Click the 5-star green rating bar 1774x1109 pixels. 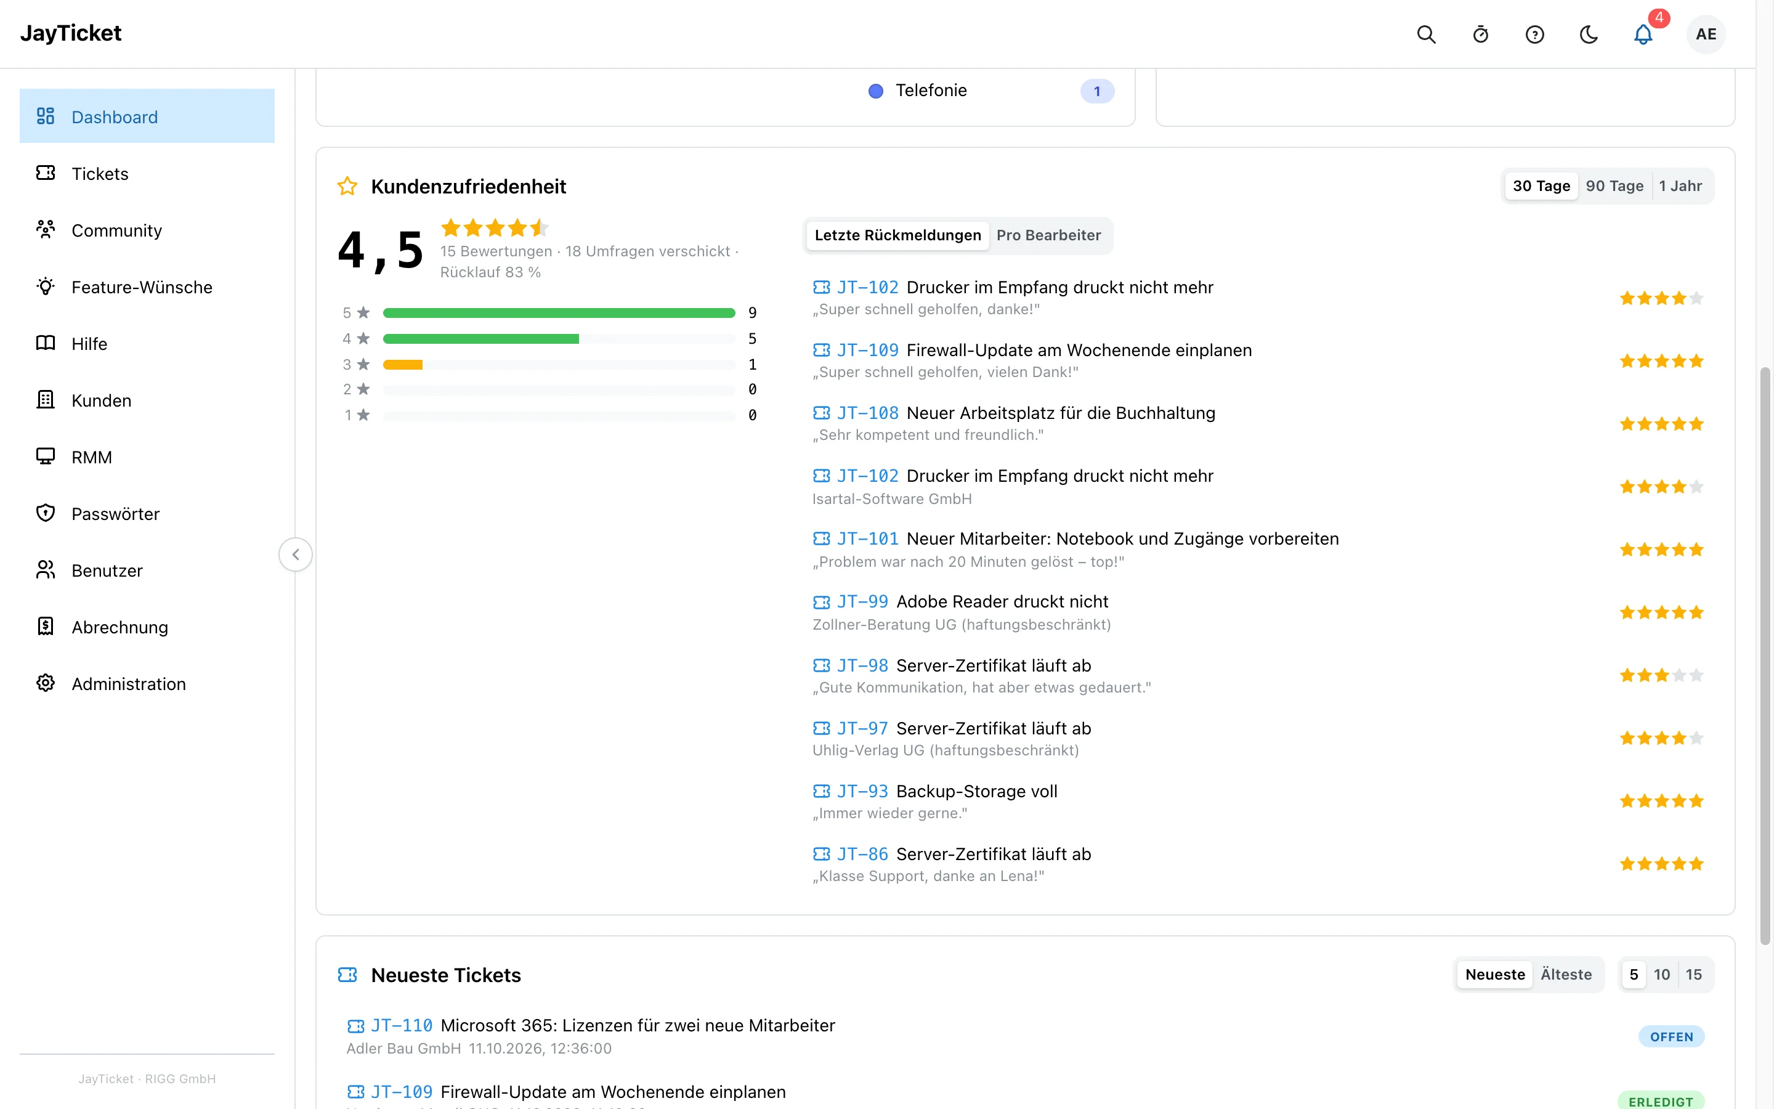[559, 313]
